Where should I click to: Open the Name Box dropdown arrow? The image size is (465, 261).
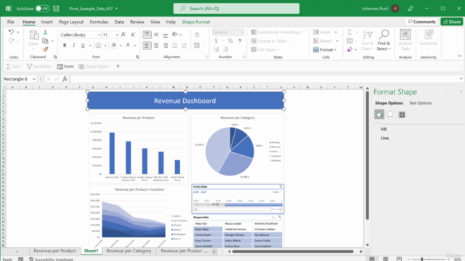34,79
